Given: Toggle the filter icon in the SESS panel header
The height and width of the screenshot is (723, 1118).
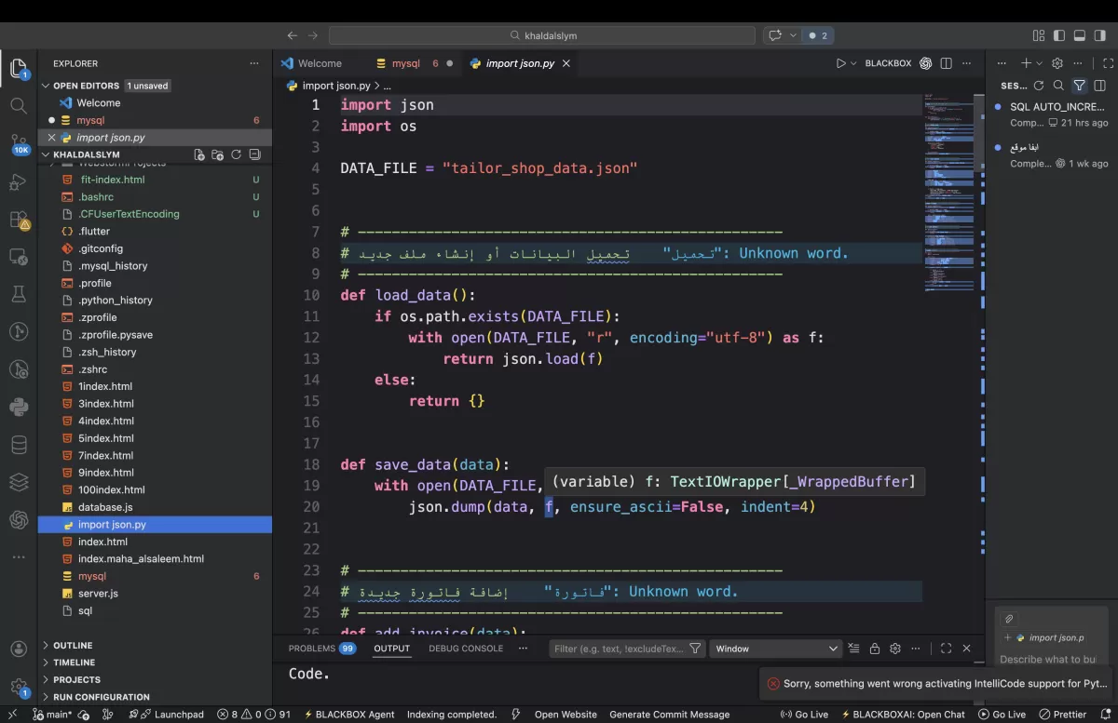Looking at the screenshot, I should tap(1079, 85).
